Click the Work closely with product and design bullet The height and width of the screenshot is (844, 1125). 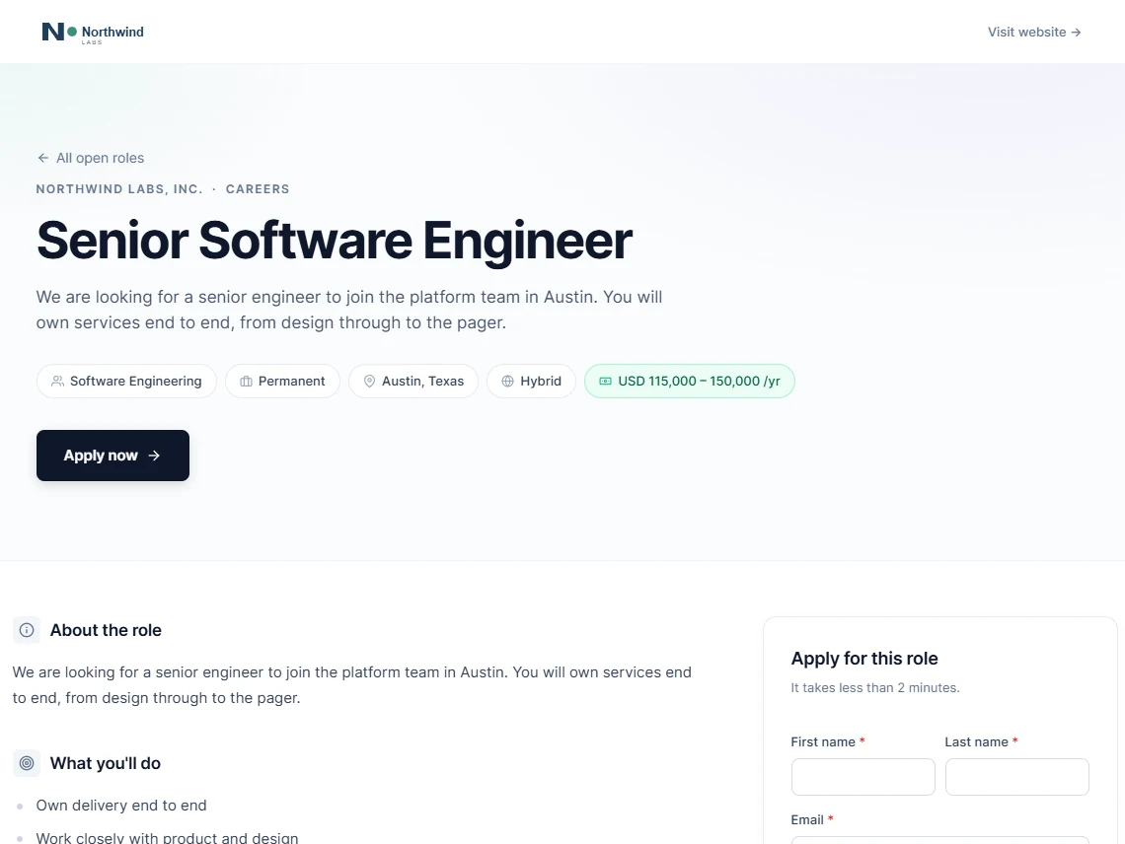point(167,837)
